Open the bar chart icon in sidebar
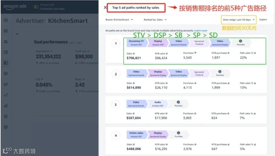 click(x=6, y=106)
